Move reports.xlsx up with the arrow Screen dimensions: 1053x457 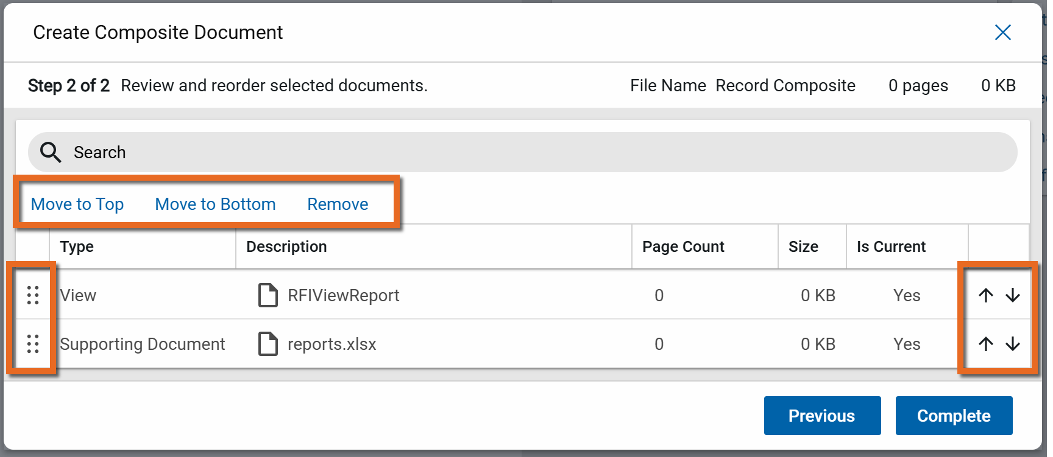pyautogui.click(x=985, y=344)
